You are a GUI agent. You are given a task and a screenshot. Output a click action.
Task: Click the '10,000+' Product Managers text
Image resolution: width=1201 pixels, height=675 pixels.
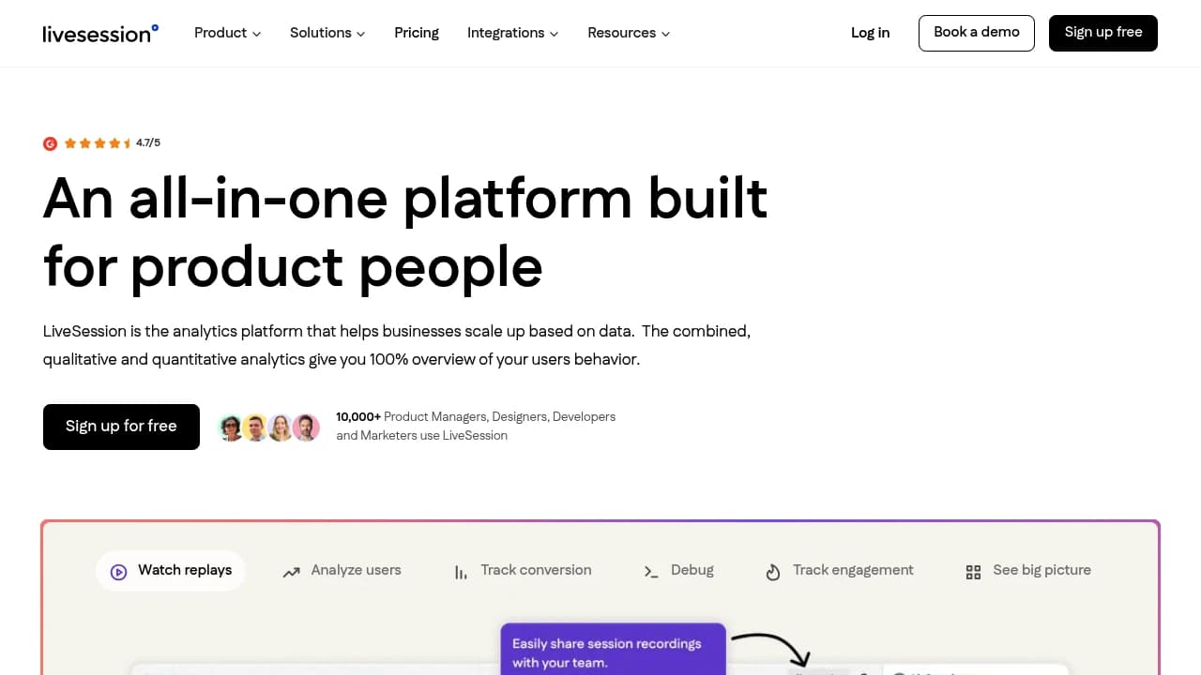coord(476,426)
